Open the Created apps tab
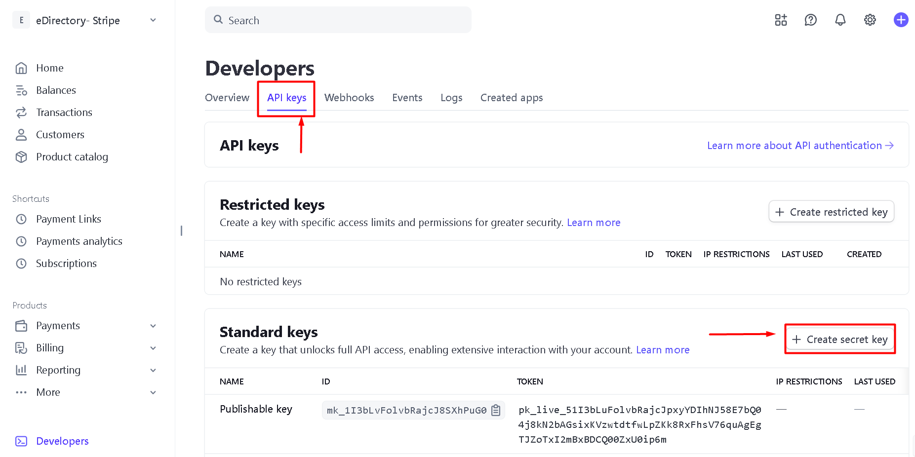 coord(512,98)
